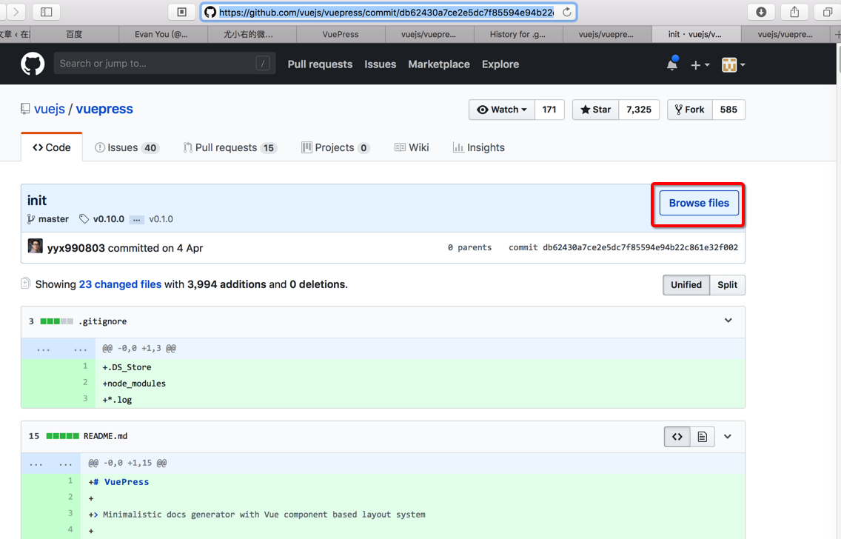841x539 pixels.
Task: Click the watchers count 171
Action: 549,110
